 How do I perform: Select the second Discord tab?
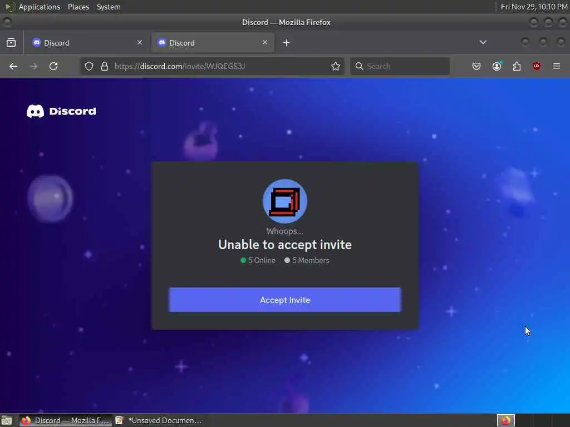213,42
